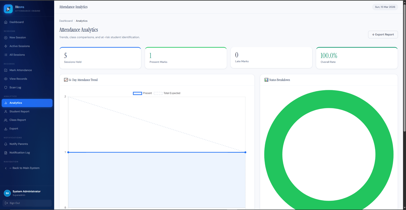Click the Analytics bar chart icon
This screenshot has height=210, width=406.
(x=6, y=103)
